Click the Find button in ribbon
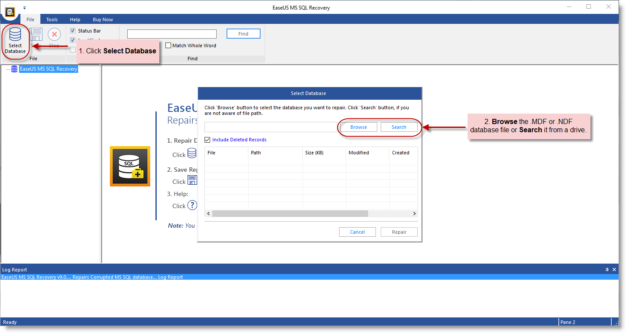The height and width of the screenshot is (333, 626). pyautogui.click(x=244, y=34)
